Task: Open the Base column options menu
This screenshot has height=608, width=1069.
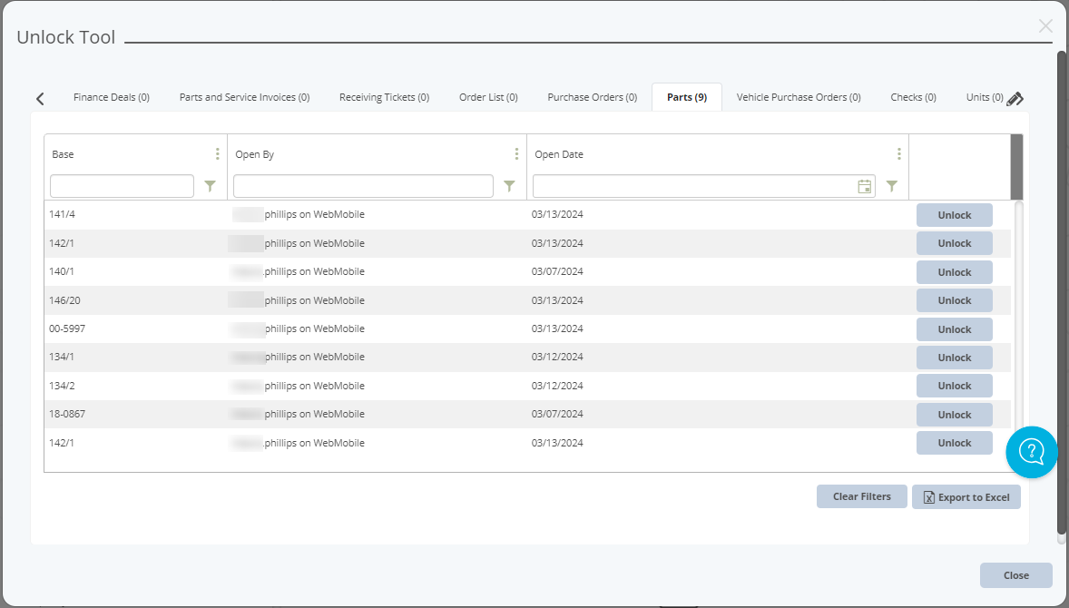Action: pyautogui.click(x=218, y=154)
